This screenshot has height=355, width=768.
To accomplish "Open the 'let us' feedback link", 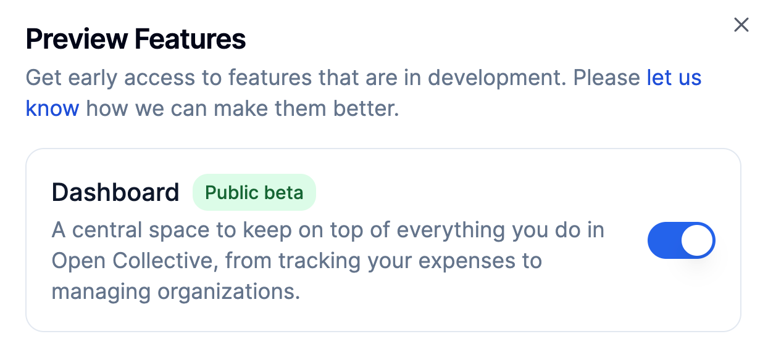I will pos(674,78).
